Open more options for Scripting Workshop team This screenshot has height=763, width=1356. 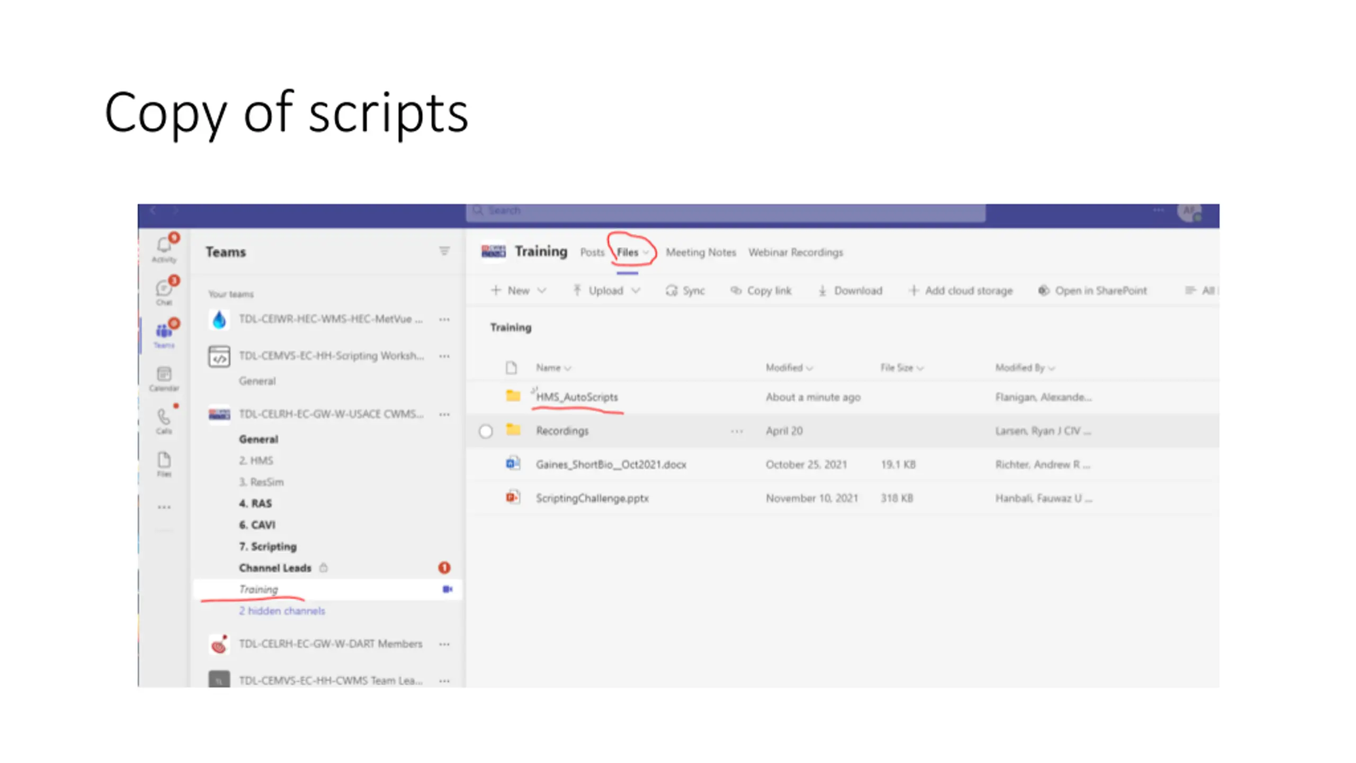point(444,356)
